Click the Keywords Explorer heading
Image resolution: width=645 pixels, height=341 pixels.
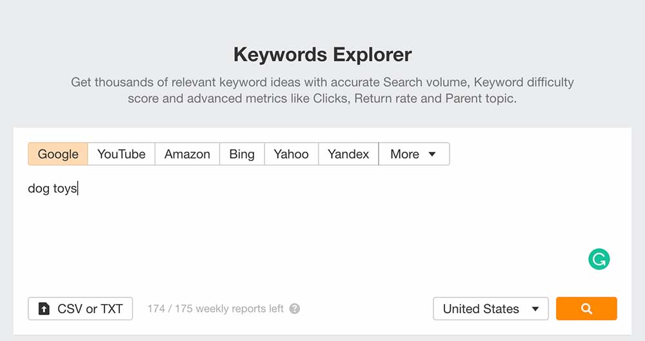322,54
